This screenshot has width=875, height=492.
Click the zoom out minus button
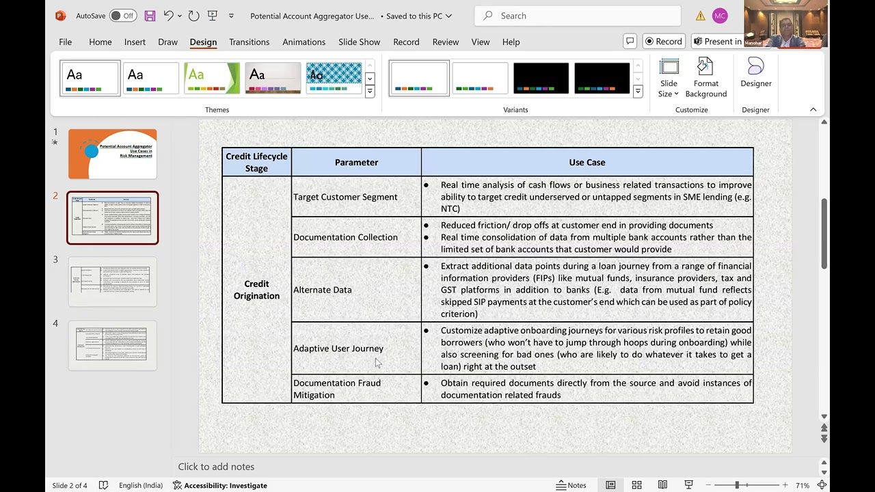[x=708, y=485]
